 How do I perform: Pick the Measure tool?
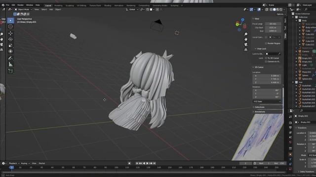(10, 64)
